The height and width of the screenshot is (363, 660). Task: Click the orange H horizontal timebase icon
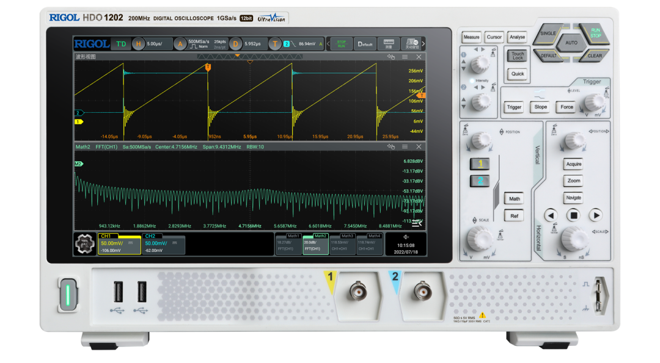click(x=139, y=44)
